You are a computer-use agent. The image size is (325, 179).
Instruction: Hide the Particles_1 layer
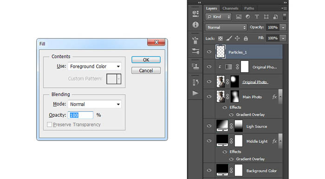click(x=209, y=52)
